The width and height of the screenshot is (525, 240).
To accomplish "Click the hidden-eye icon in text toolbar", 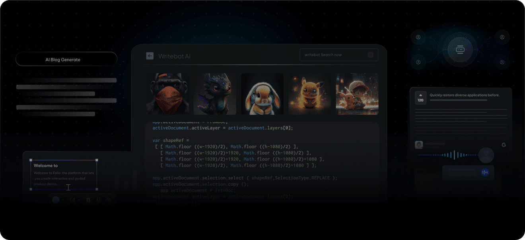I will [109, 200].
